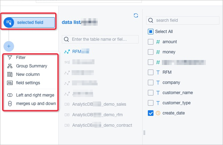Click the Left and right merge icon
The image size is (223, 145).
tap(10, 95)
